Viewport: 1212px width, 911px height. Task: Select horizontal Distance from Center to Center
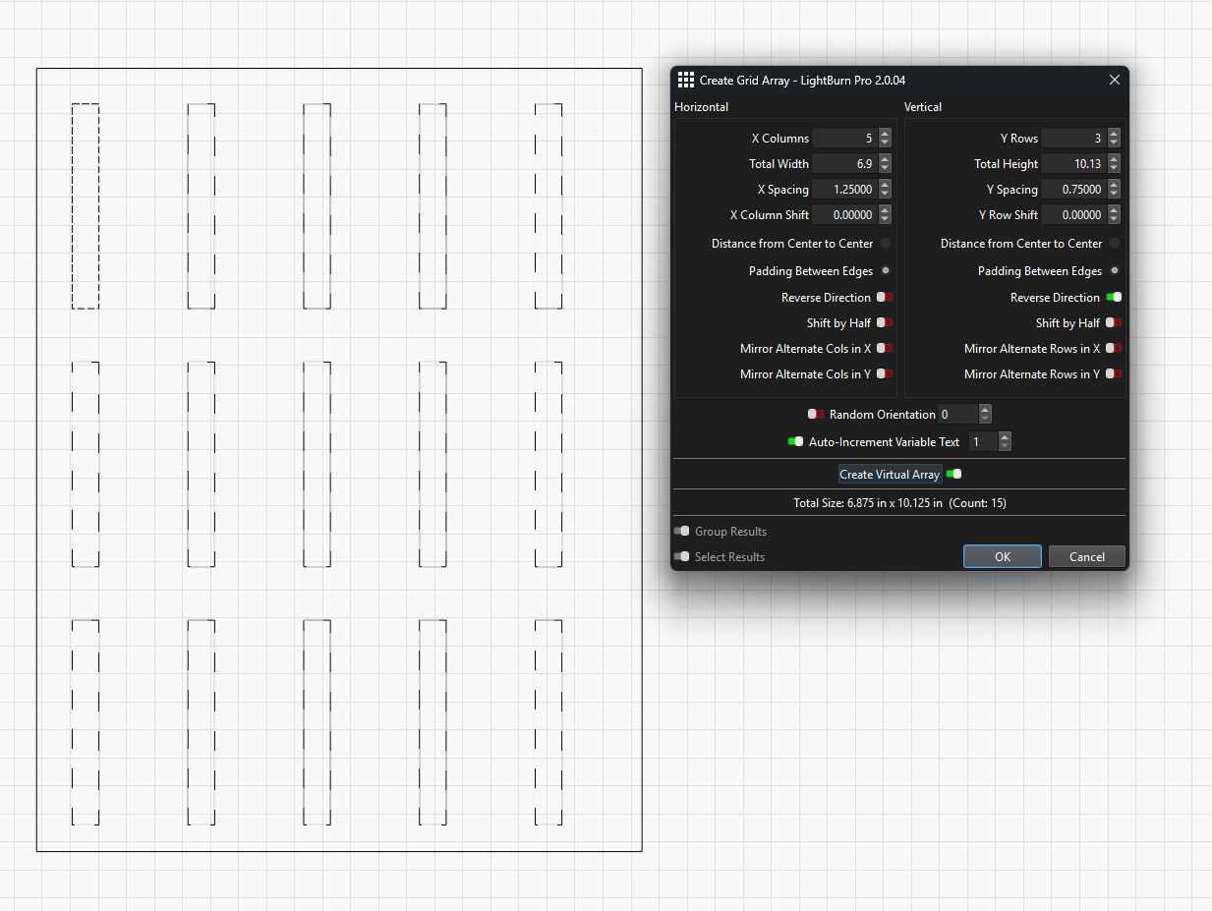886,244
